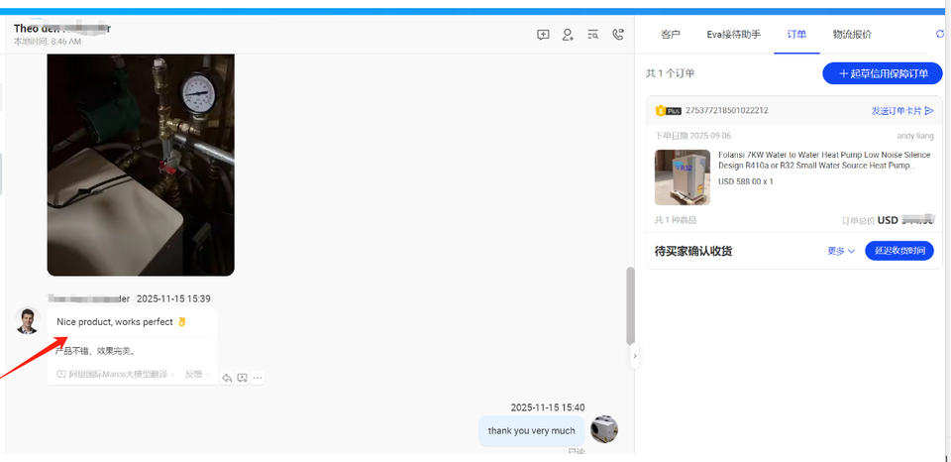Click the 下单日期 2025-09-06 text
Image resolution: width=951 pixels, height=462 pixels.
click(x=693, y=136)
